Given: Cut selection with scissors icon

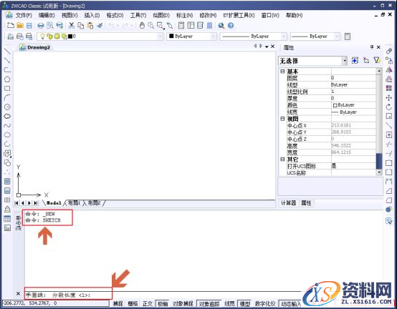Looking at the screenshot, I should [72, 25].
